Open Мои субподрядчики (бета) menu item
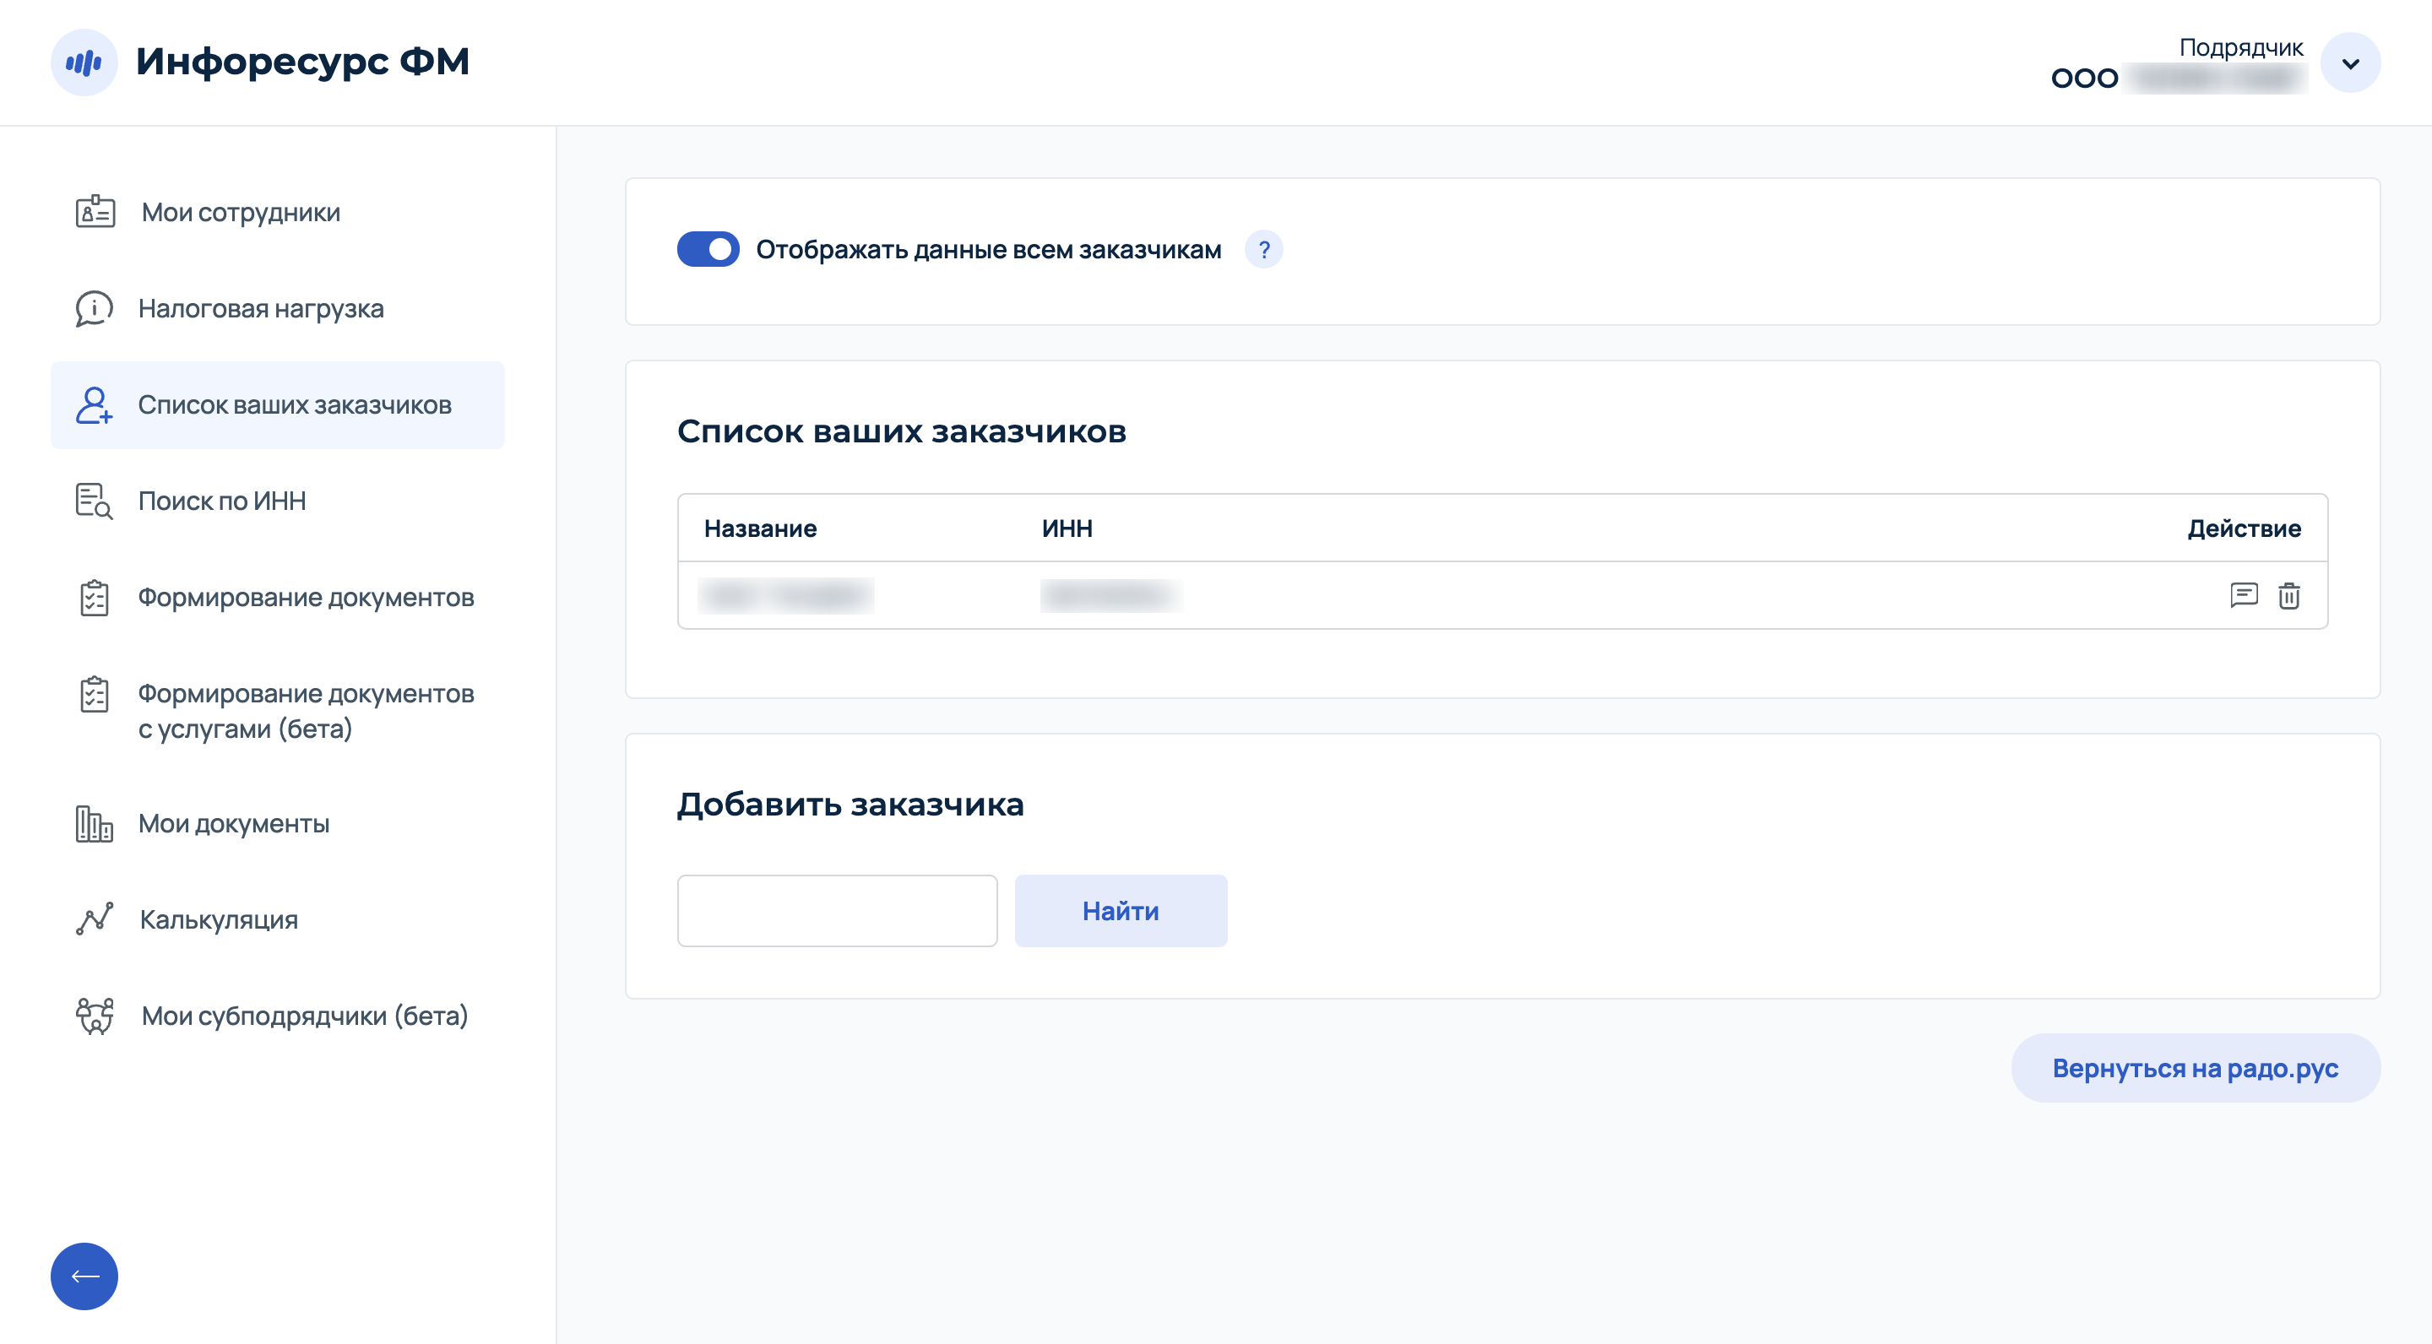The width and height of the screenshot is (2432, 1344). [x=278, y=1016]
